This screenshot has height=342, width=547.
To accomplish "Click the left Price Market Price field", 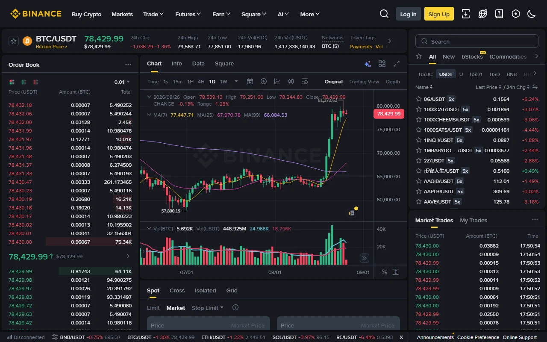I will click(x=208, y=325).
